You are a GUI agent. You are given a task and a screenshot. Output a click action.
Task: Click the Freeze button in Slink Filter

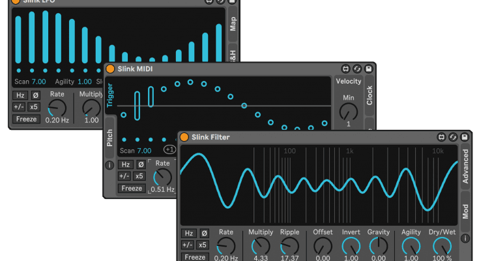click(x=194, y=256)
